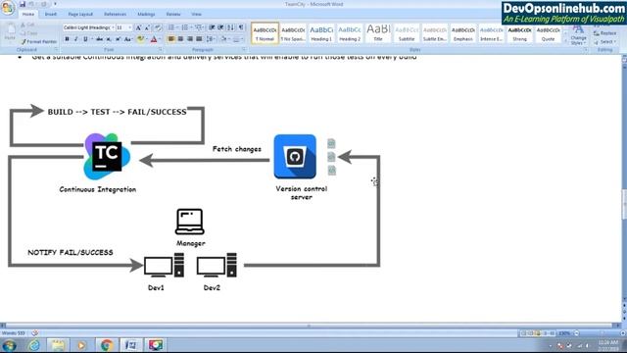The image size is (627, 353).
Task: Switch to the Review tab
Action: (x=173, y=14)
